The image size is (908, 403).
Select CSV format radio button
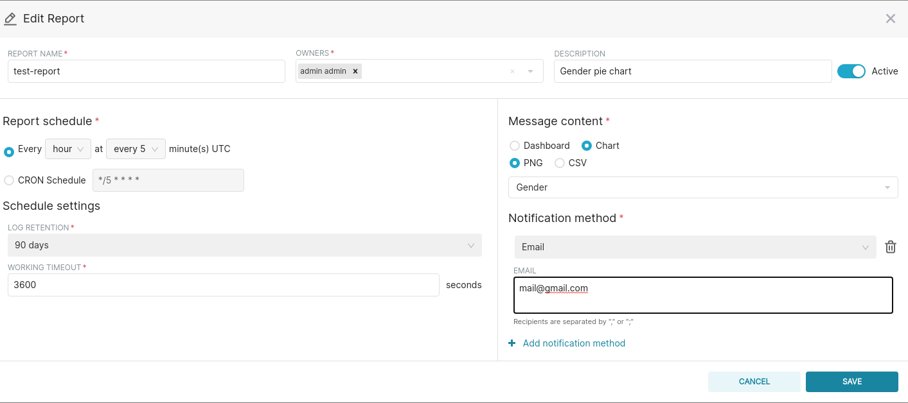click(560, 163)
